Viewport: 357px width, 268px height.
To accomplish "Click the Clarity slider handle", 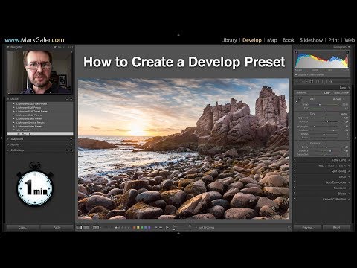I will (x=327, y=147).
